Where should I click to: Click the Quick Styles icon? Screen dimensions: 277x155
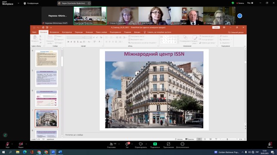195,37
